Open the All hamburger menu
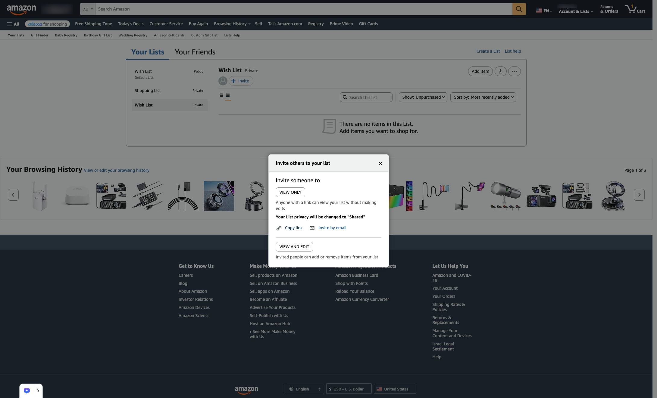This screenshot has height=398, width=657. 13,24
